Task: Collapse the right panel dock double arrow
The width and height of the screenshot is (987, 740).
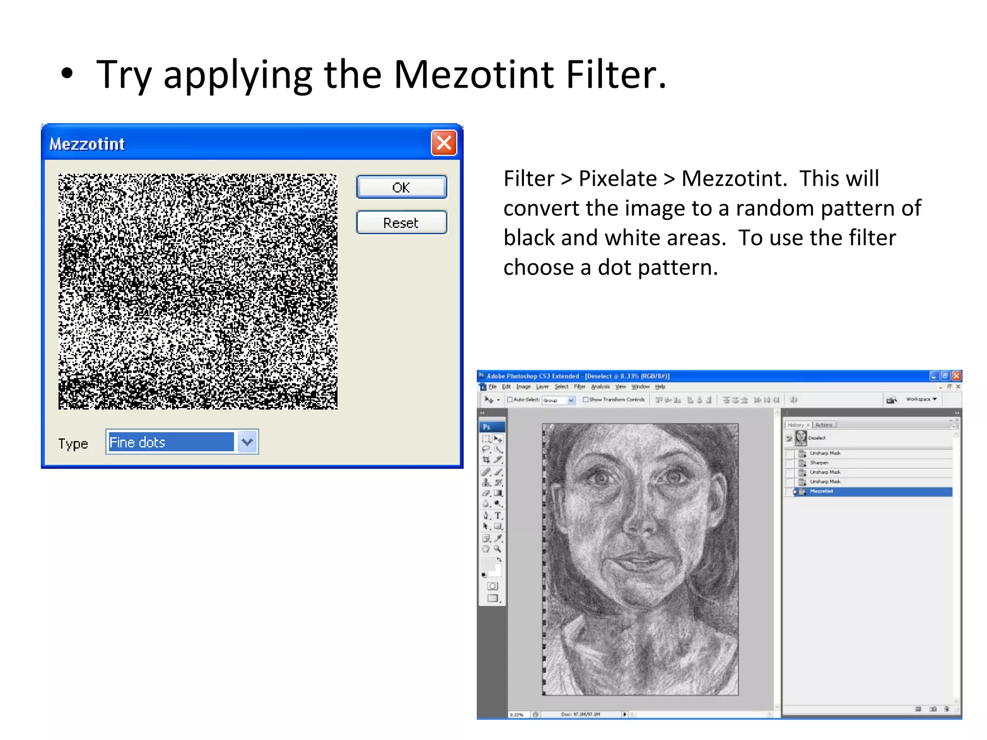Action: (x=957, y=413)
